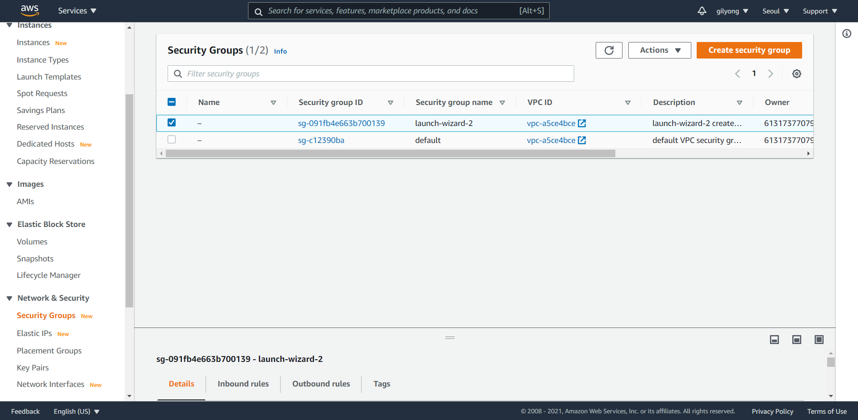This screenshot has width=858, height=420.
Task: Click the Feedback button in footer
Action: (x=25, y=411)
